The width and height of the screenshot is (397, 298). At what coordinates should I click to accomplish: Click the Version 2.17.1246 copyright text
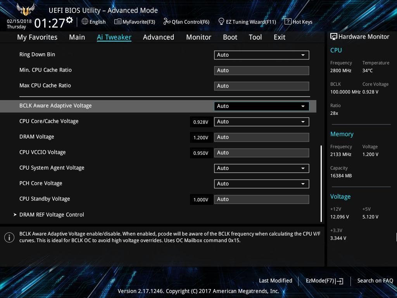(198, 291)
